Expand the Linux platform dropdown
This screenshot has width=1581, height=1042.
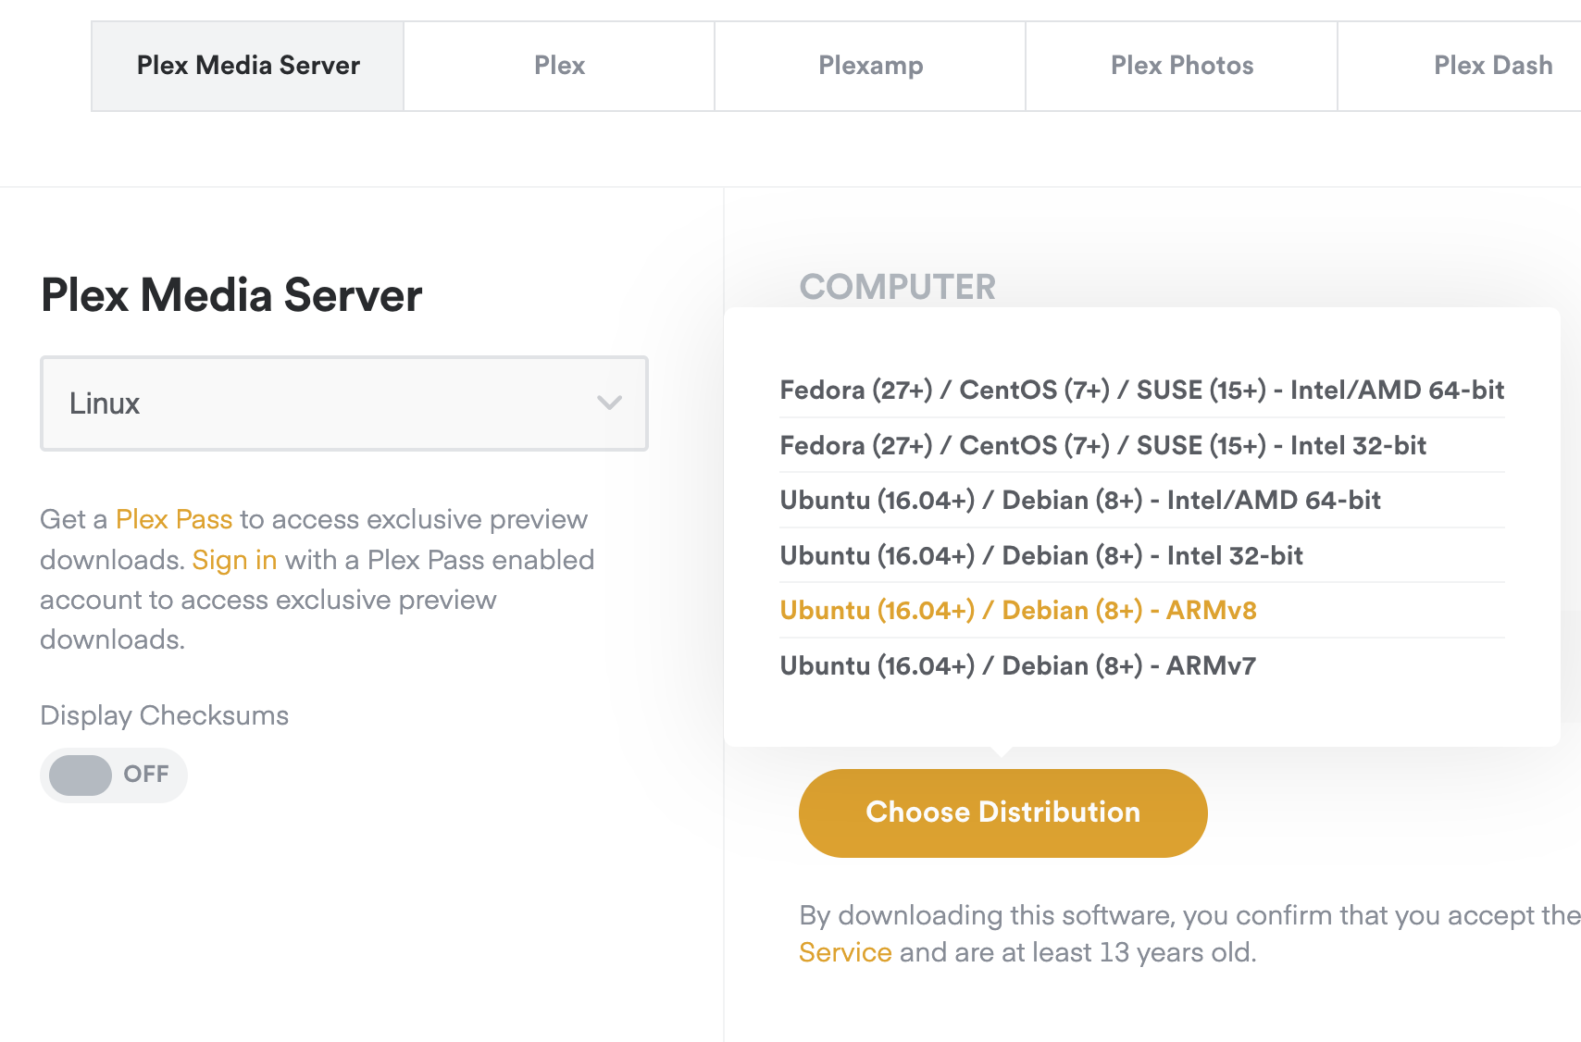[x=343, y=403]
